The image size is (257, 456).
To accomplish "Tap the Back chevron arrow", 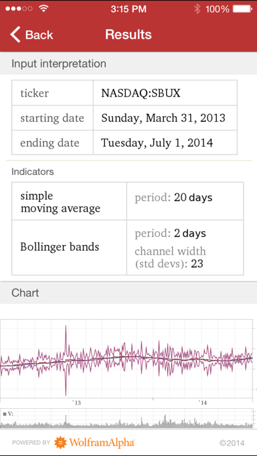I will click(16, 35).
